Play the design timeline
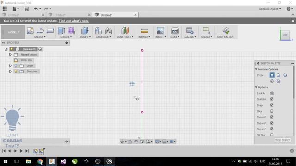Image resolution: width=296 pixels, height=166 pixels. 21,151
